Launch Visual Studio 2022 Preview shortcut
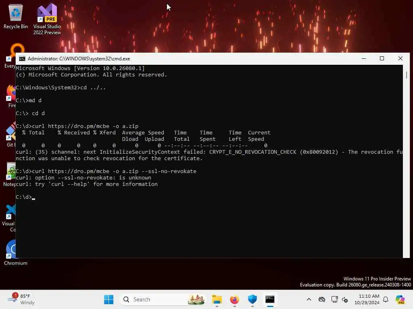Viewport: 413px width, 309px height. tap(47, 19)
